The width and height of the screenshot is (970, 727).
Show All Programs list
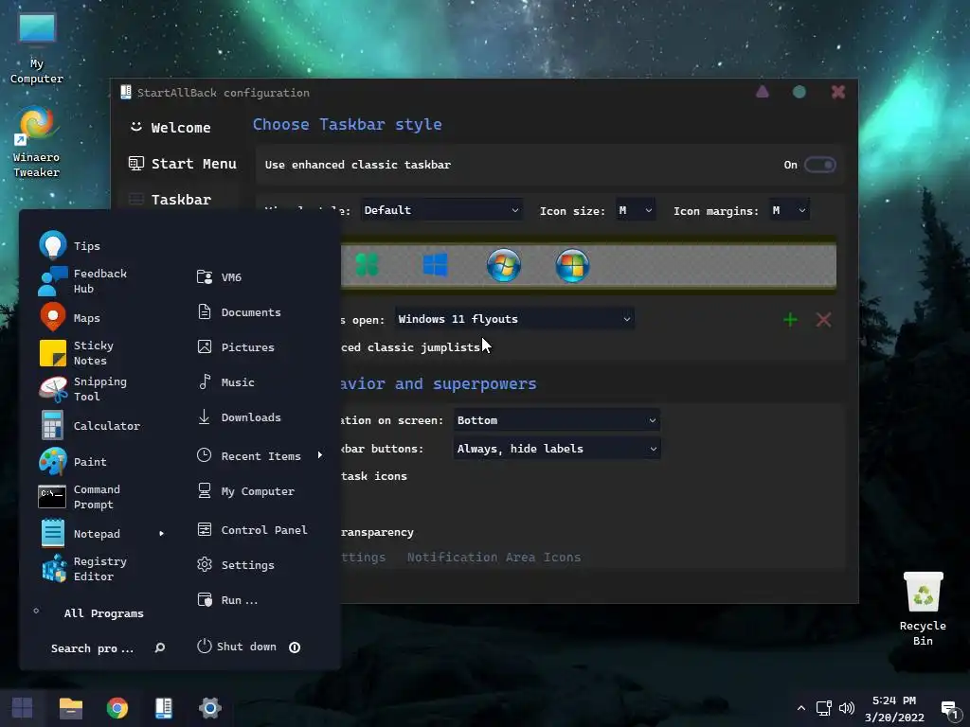click(x=103, y=613)
